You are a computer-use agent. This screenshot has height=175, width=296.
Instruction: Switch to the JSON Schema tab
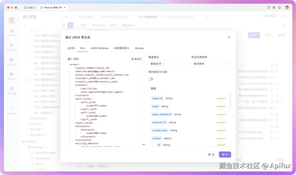99,48
